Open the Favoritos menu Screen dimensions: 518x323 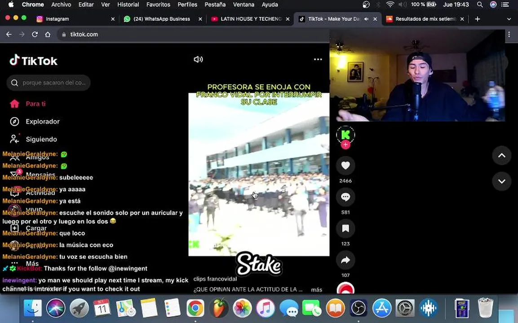click(x=158, y=4)
